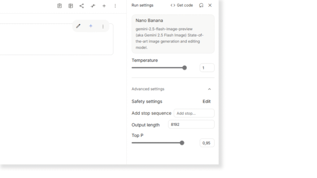Viewport: 317px width, 178px height.
Task: Open the prompt block three-dot menu
Action: tap(103, 27)
